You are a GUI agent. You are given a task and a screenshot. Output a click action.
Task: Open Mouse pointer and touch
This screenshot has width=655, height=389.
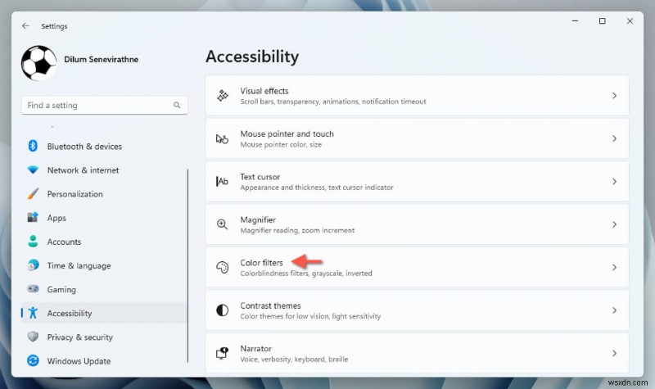click(417, 138)
